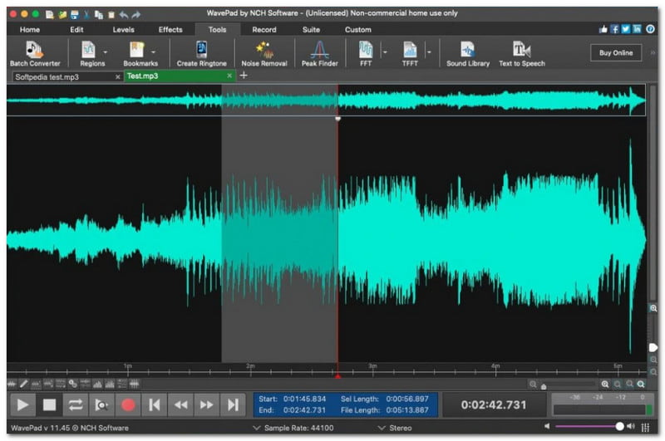Expand the TFFT dropdown arrow
The width and height of the screenshot is (665, 441).
point(429,52)
